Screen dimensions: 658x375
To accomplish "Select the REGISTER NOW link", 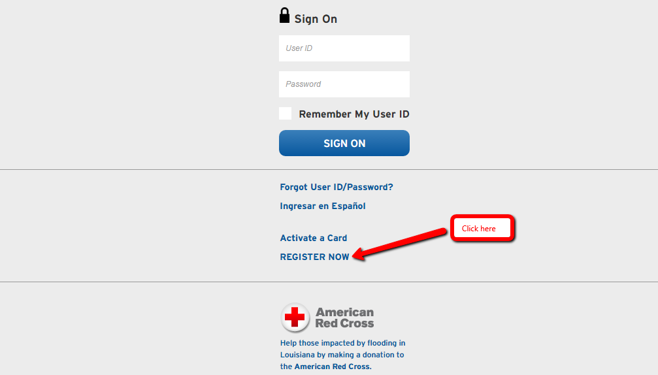I will tap(315, 257).
